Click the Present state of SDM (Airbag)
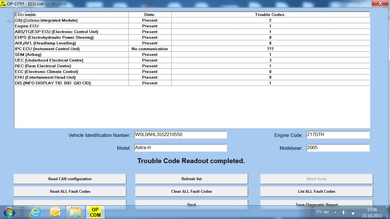This screenshot has width=390, height=219. (x=150, y=55)
